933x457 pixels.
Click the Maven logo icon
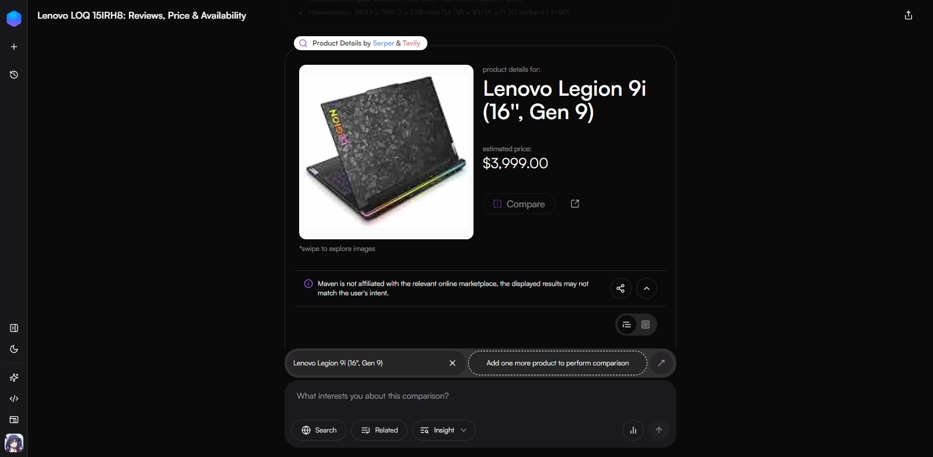pos(14,19)
